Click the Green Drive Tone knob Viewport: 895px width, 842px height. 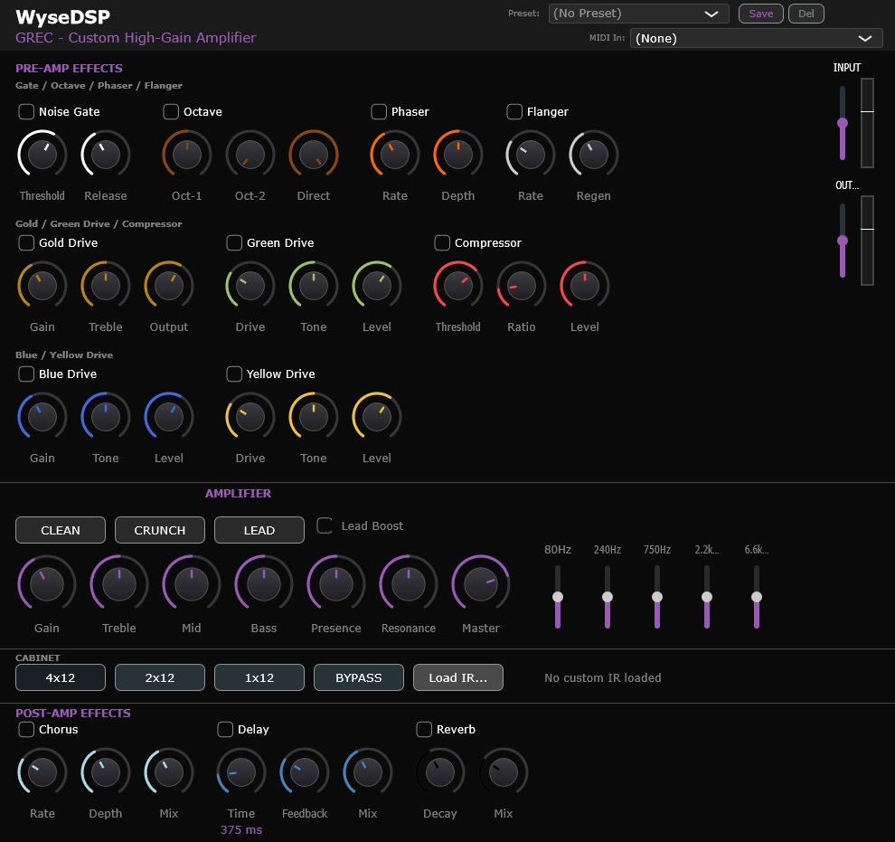[314, 286]
